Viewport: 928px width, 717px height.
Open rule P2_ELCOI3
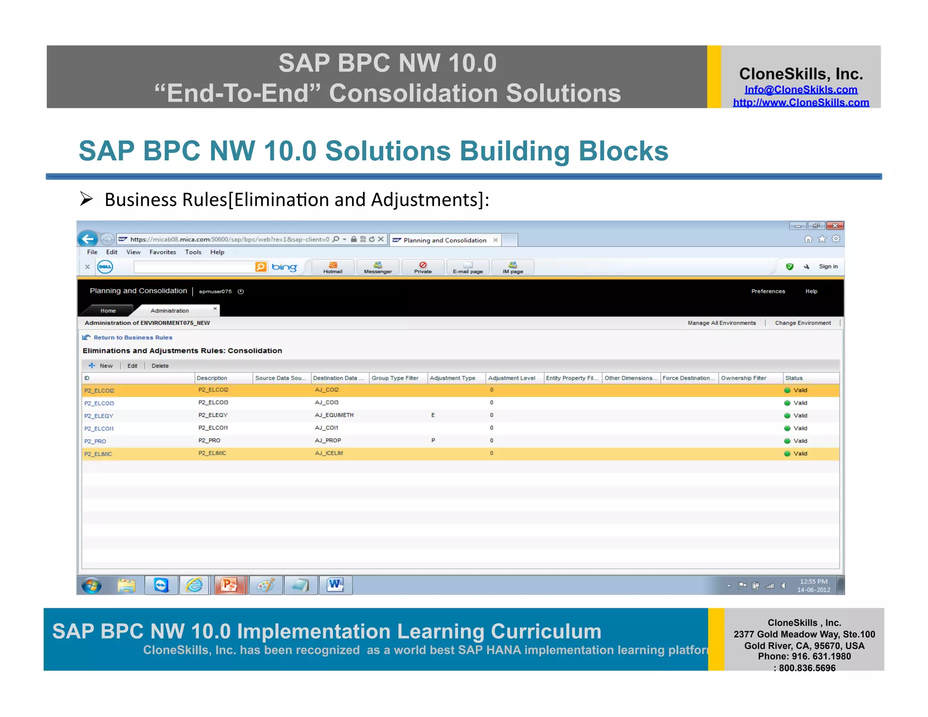[x=99, y=403]
